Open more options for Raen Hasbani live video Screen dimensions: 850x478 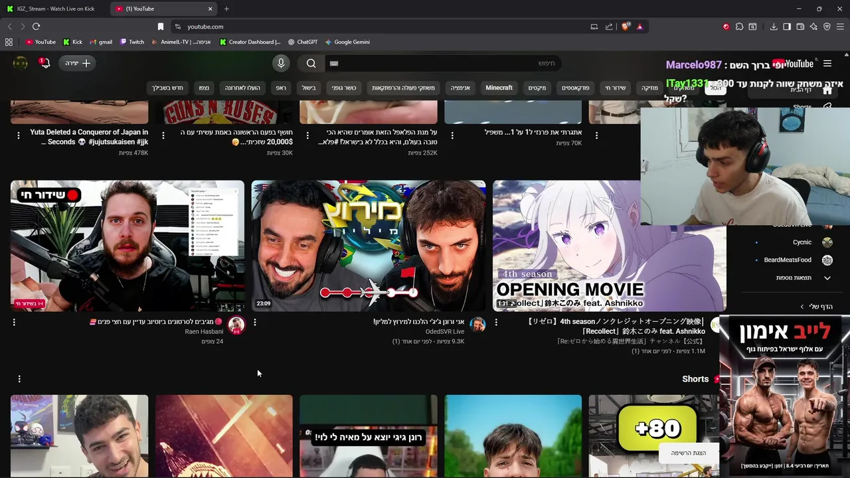[14, 322]
